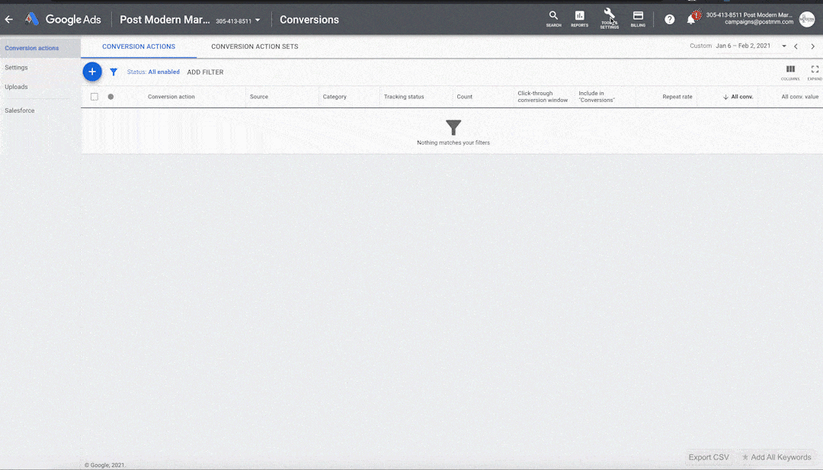Click the blue plus new conversion button
This screenshot has height=470, width=823.
pos(92,72)
